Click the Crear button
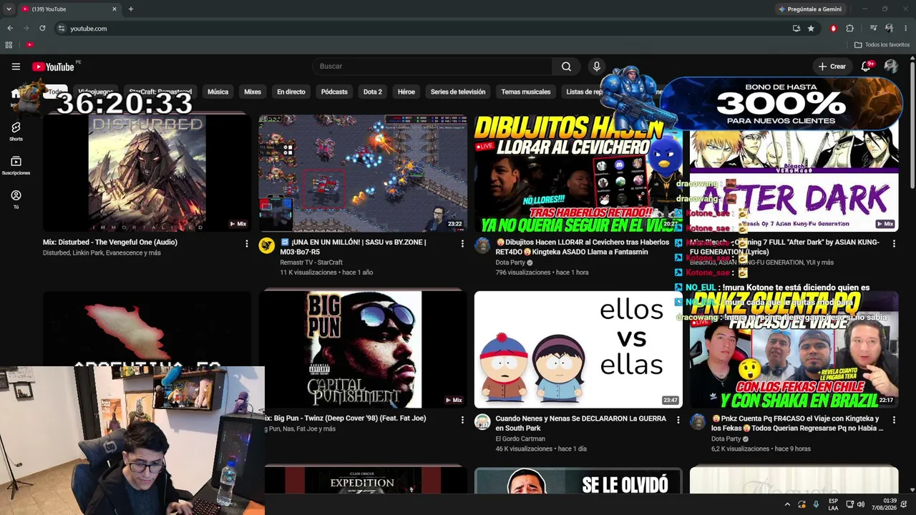Viewport: 916px width, 515px height. (832, 67)
